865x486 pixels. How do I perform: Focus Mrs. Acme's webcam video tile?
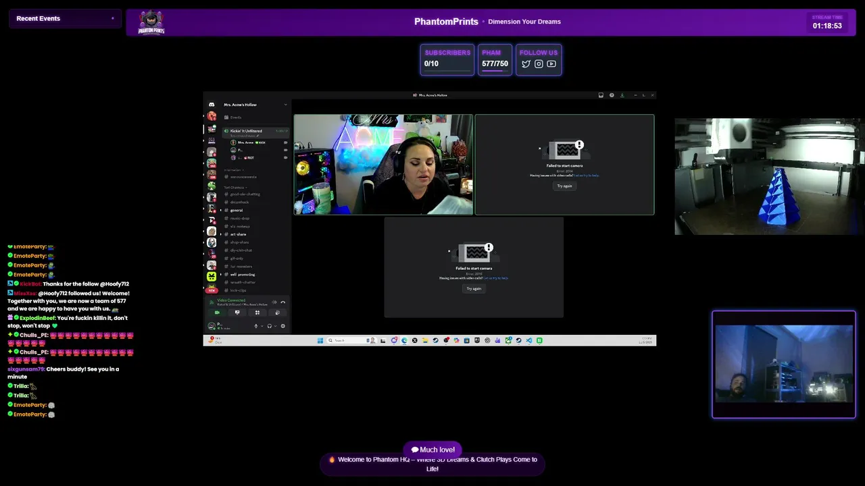coord(383,165)
